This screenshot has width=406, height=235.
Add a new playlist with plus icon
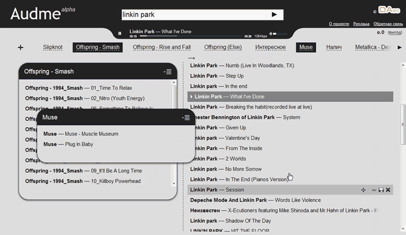(x=21, y=48)
